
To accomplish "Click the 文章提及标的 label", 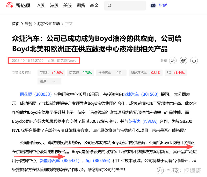I will tap(21, 73).
